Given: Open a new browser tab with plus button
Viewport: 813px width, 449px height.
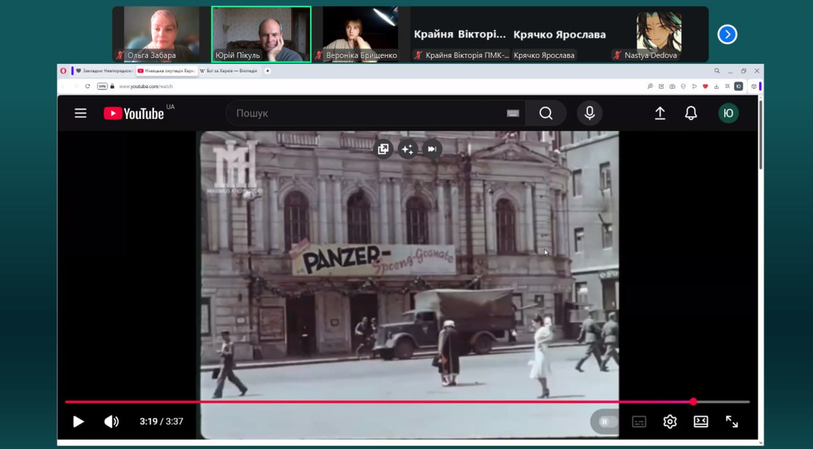Looking at the screenshot, I should pyautogui.click(x=267, y=70).
